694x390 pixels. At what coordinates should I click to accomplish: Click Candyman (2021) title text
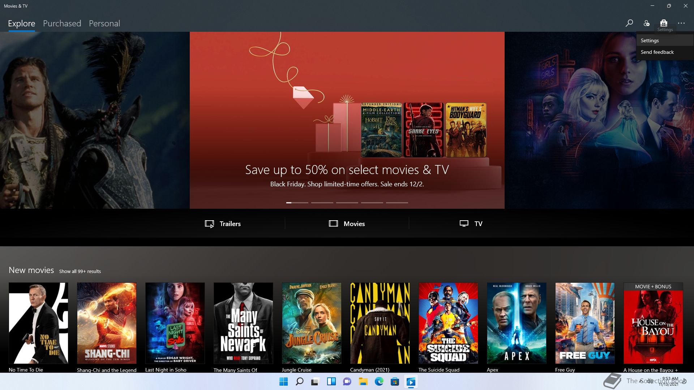pyautogui.click(x=370, y=370)
